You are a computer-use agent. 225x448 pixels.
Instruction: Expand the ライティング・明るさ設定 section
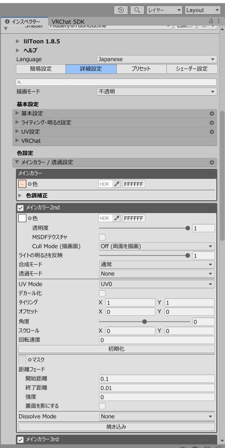point(115,123)
